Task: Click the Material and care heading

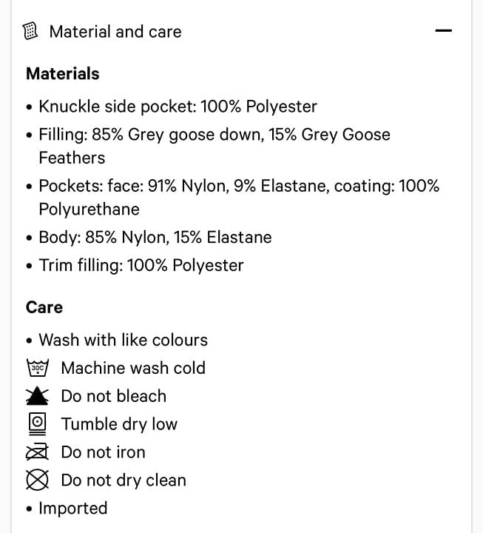Action: coord(115,32)
